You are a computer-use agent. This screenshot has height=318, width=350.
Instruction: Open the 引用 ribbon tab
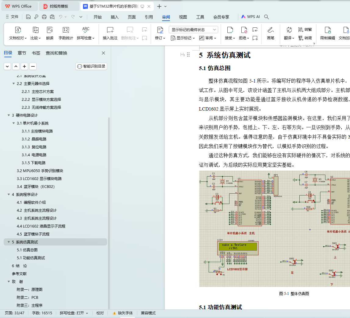149,17
